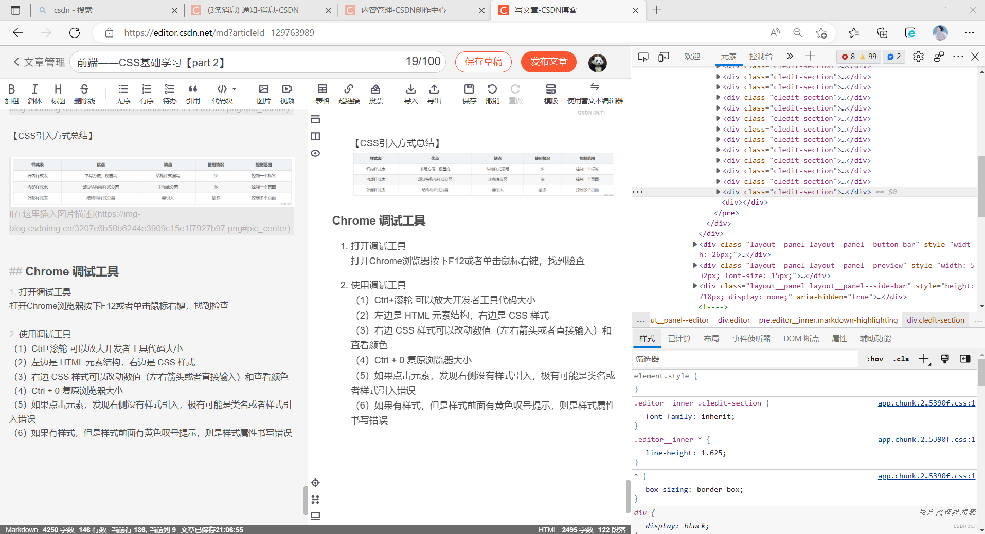
Task: Toggle scroll sync target icon
Action: pyautogui.click(x=315, y=483)
